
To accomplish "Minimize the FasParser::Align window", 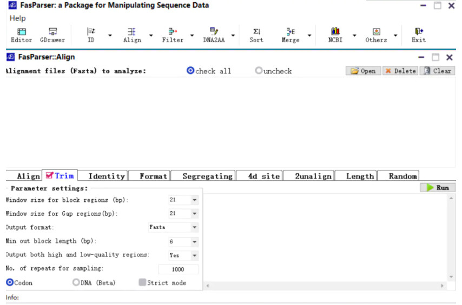I will coord(421,57).
